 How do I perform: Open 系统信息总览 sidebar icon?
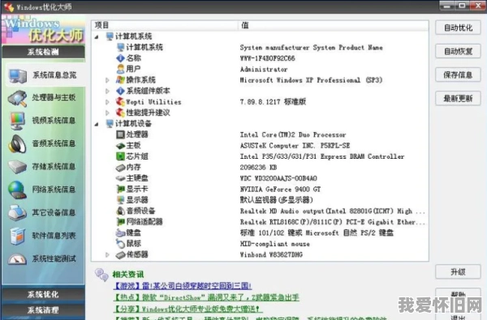[x=17, y=76]
